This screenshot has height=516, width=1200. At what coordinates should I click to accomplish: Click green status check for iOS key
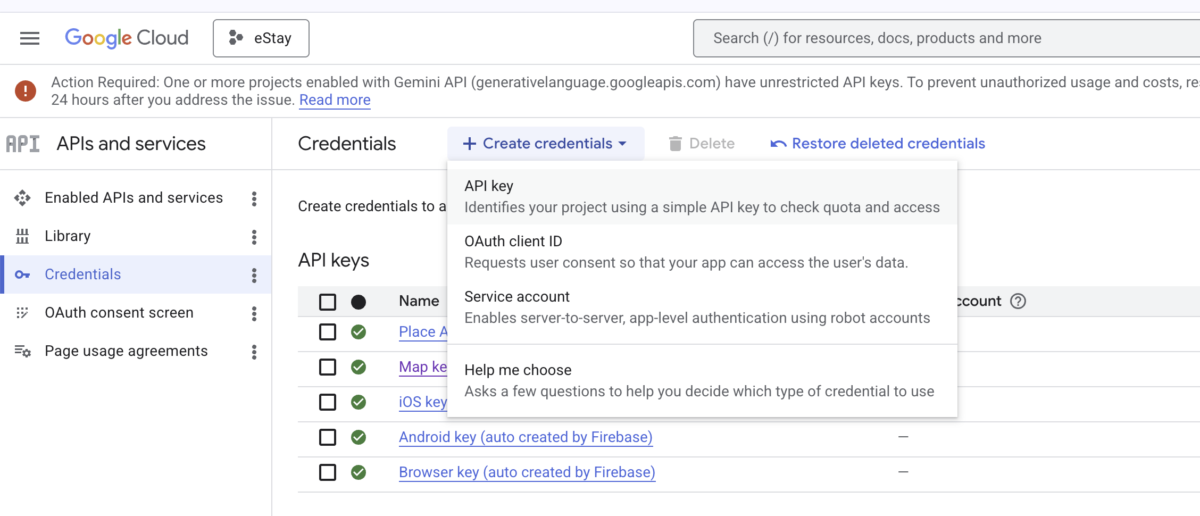(359, 402)
